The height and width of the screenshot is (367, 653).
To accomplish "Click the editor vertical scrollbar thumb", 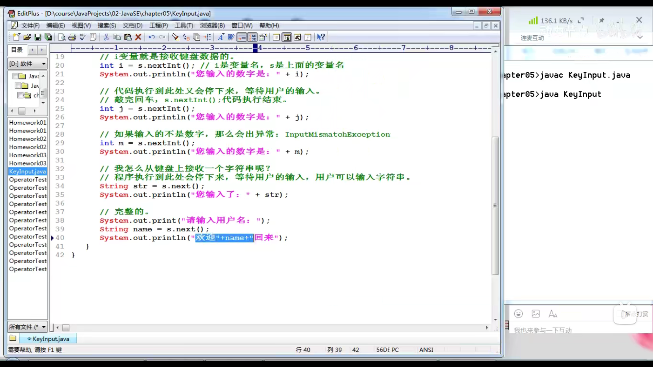I will [x=495, y=206].
